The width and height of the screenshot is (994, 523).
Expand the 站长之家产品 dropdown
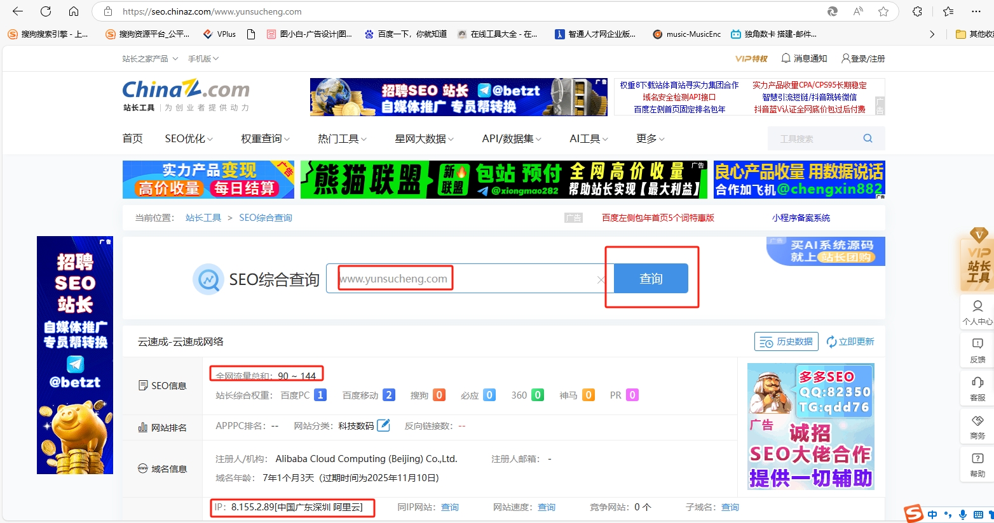pyautogui.click(x=149, y=58)
